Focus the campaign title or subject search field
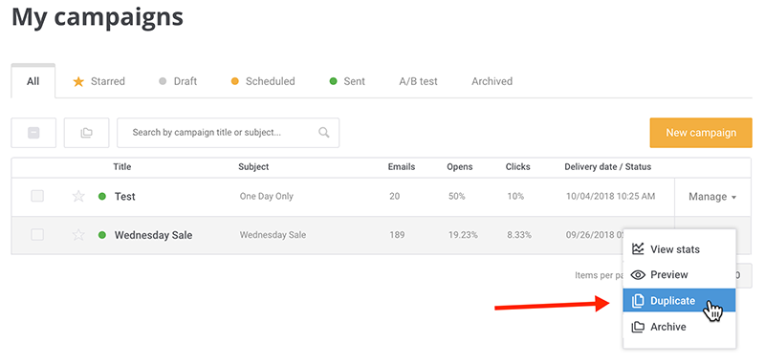This screenshot has height=364, width=765. [x=228, y=133]
